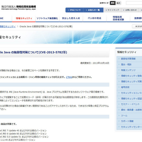
Task: Set text size to standard (標準)
Action: pyautogui.click(x=113, y=3)
